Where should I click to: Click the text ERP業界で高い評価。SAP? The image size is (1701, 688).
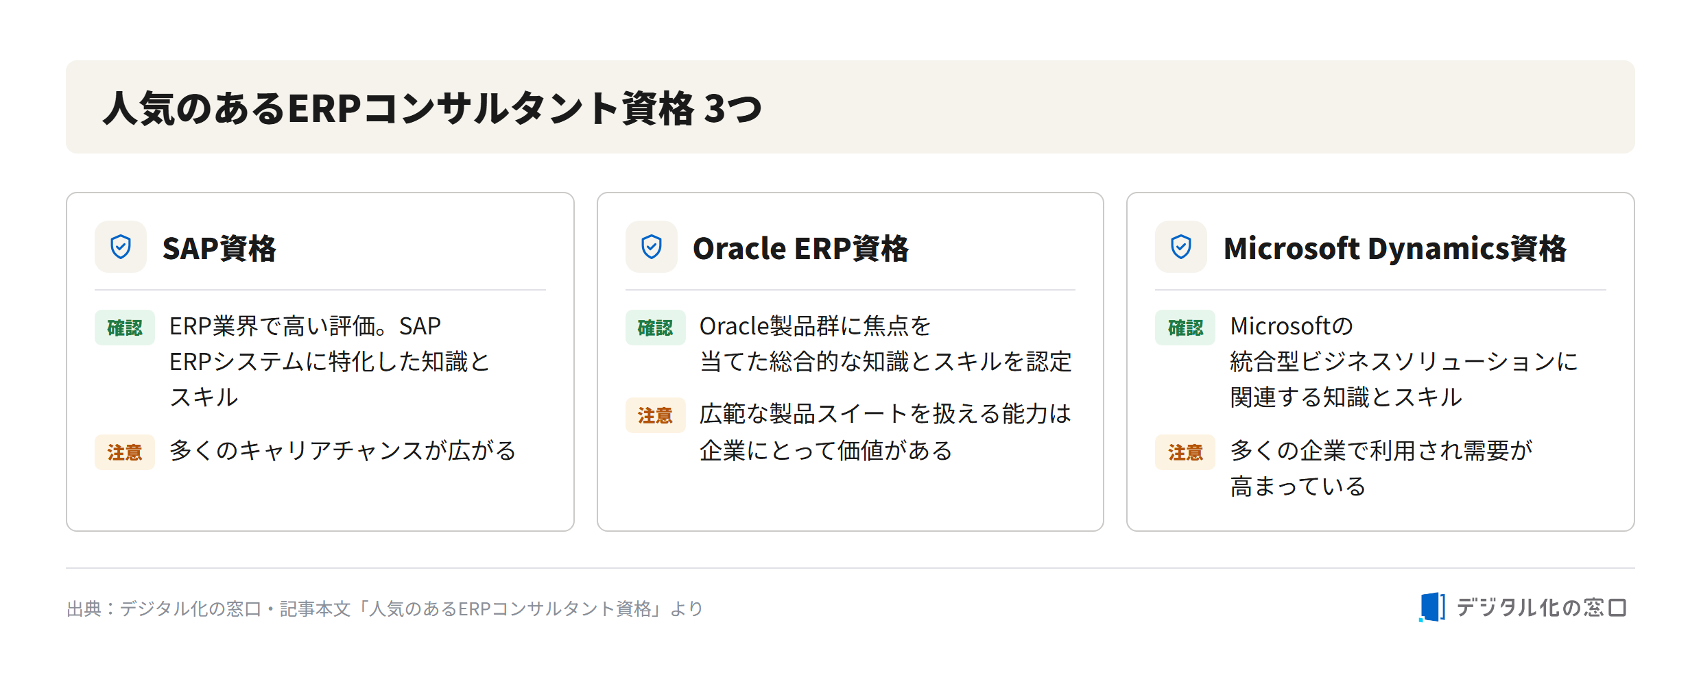[x=305, y=326]
